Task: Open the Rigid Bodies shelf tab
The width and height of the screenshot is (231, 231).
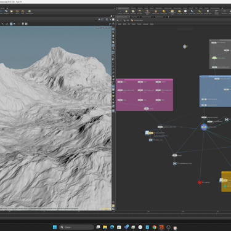Action: point(159,8)
